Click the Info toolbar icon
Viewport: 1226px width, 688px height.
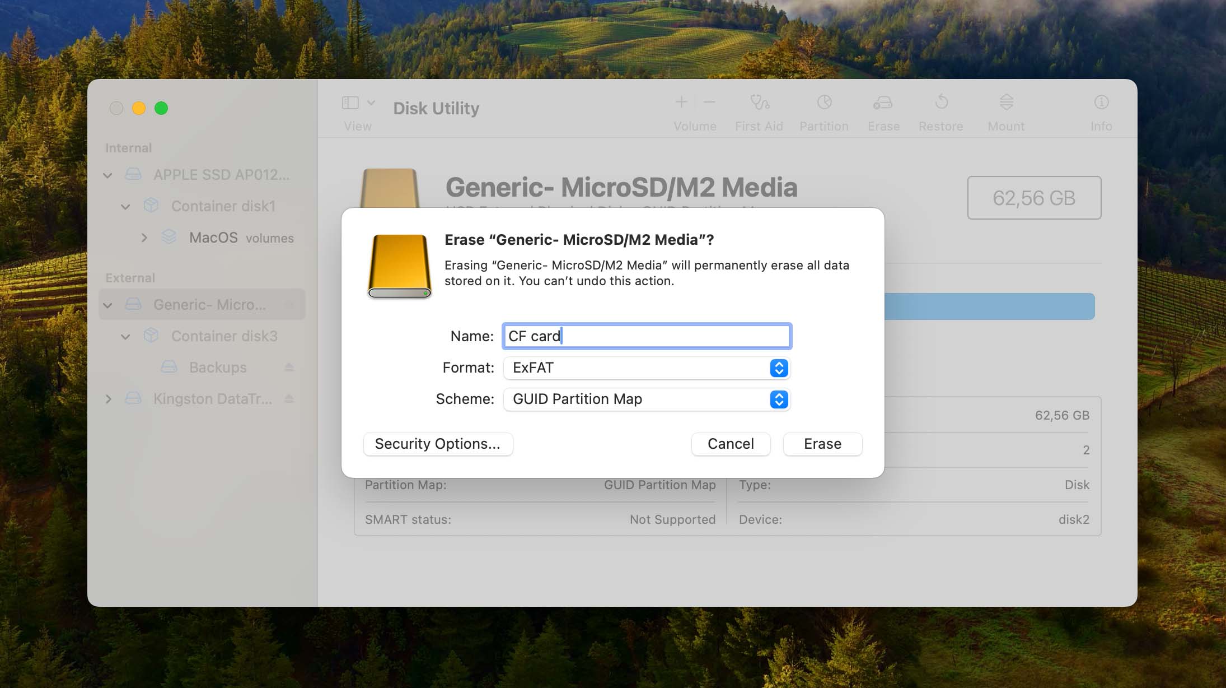[1101, 102]
